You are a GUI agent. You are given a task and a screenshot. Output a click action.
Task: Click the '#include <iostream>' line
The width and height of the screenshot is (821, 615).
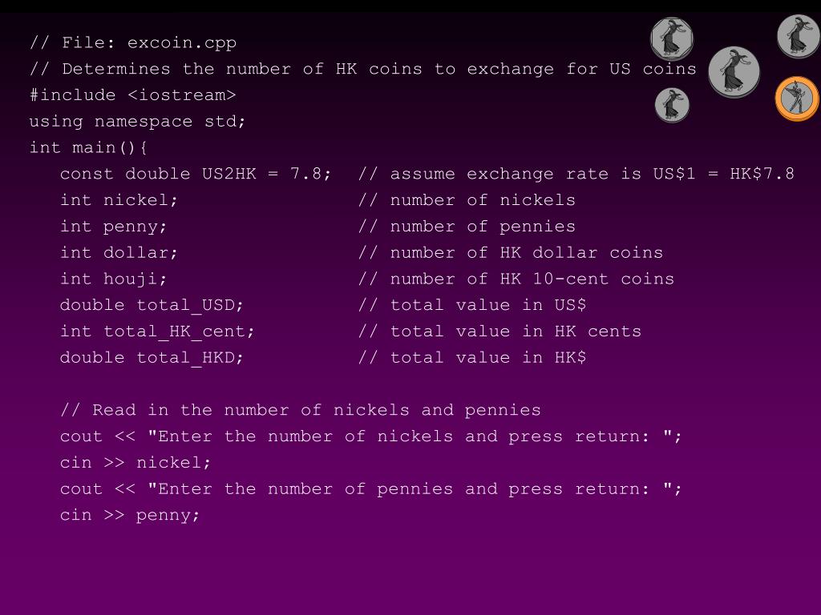pyautogui.click(x=133, y=94)
